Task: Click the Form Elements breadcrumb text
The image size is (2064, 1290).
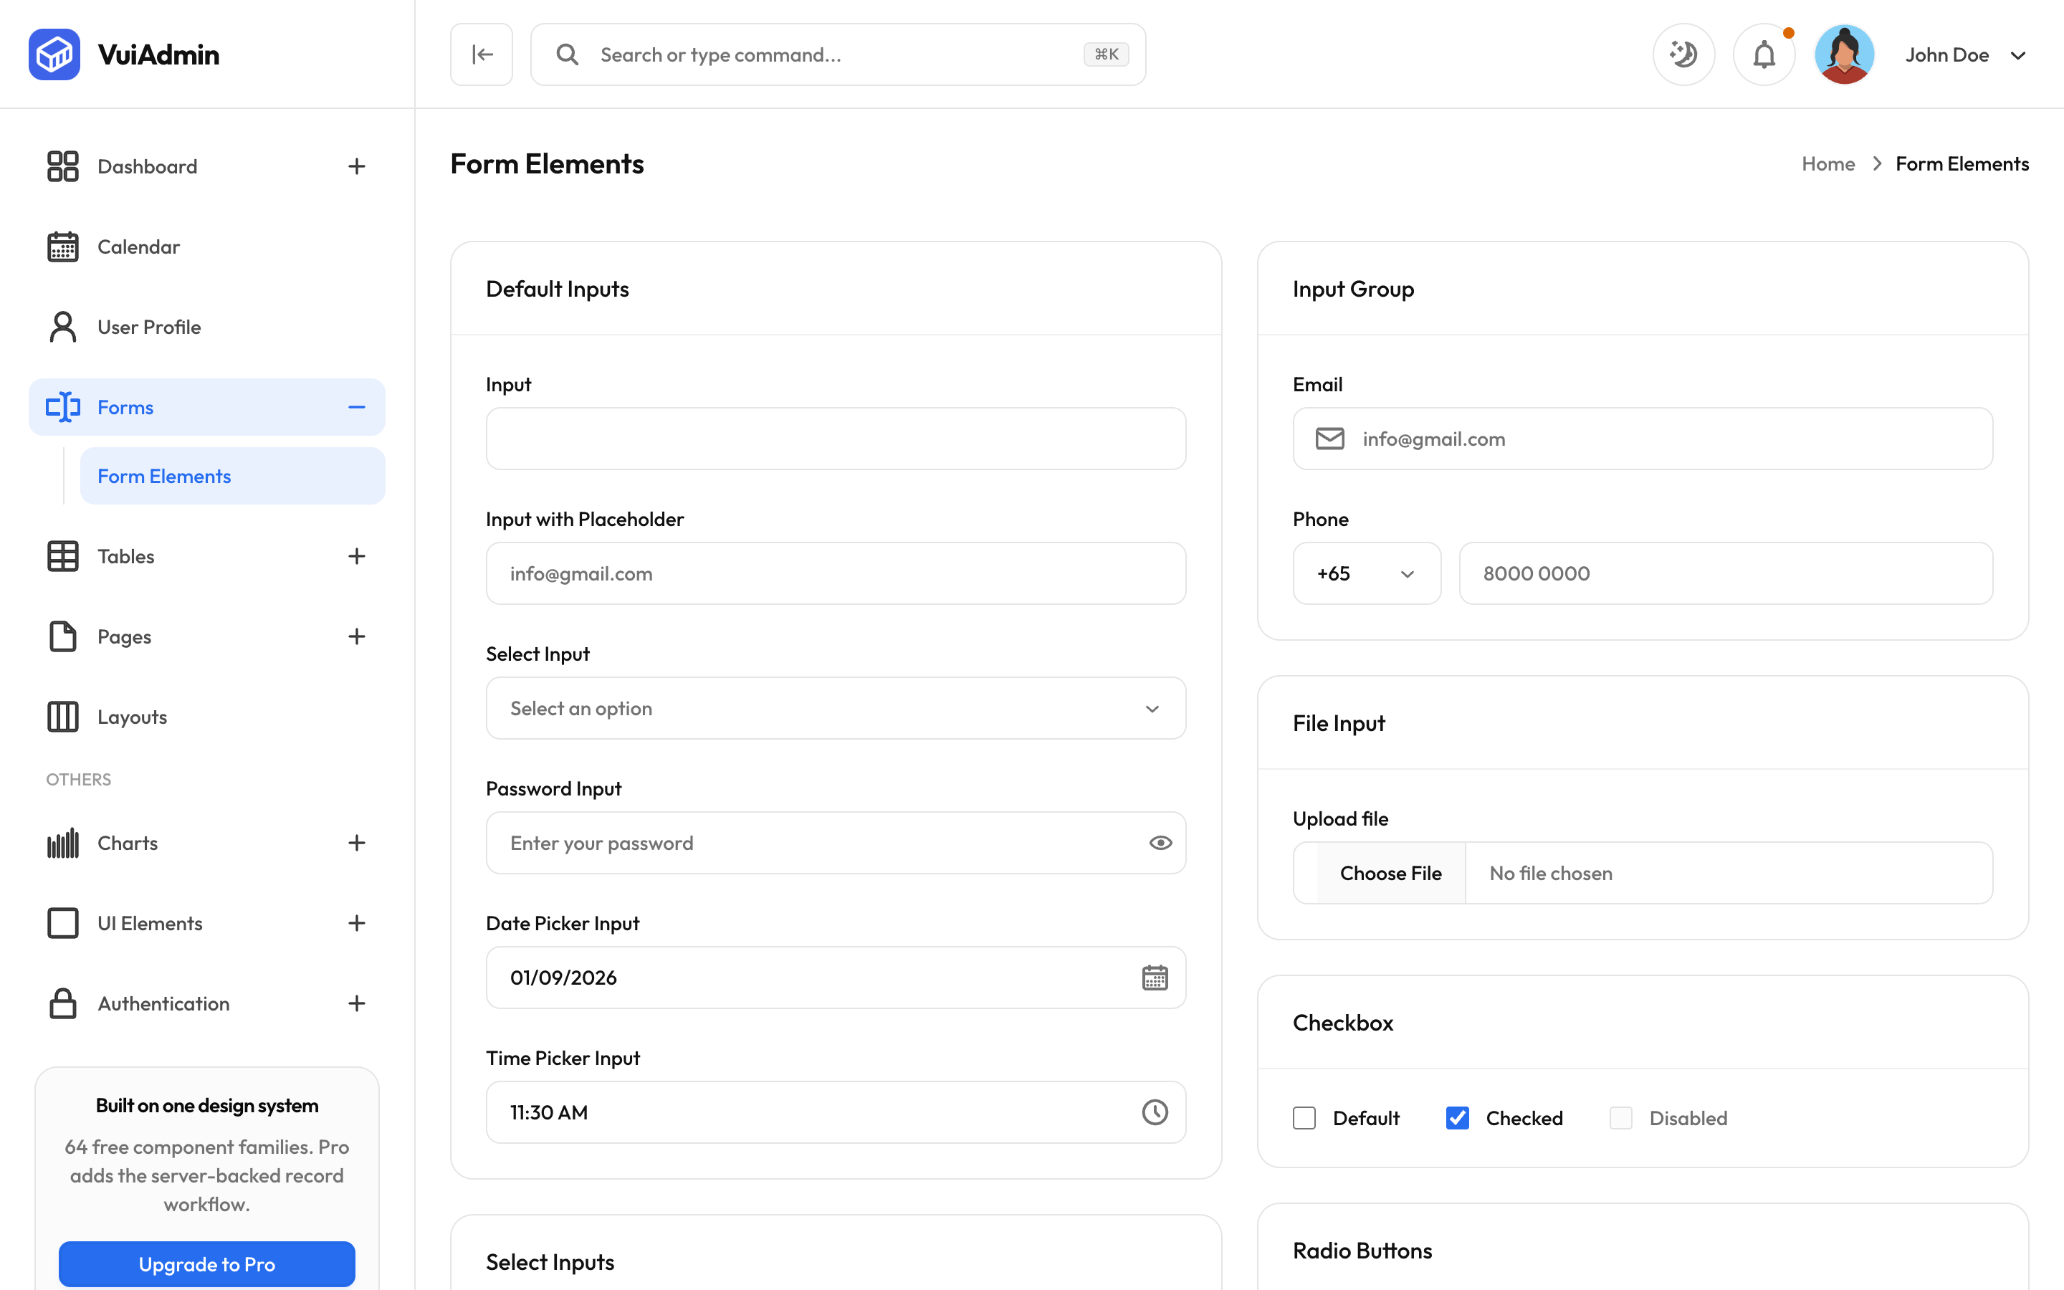Action: point(1962,164)
